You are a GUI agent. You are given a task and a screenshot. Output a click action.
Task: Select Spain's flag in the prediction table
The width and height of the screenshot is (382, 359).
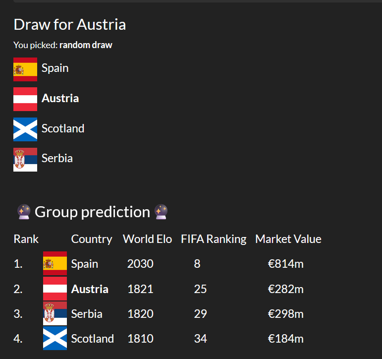pyautogui.click(x=55, y=264)
